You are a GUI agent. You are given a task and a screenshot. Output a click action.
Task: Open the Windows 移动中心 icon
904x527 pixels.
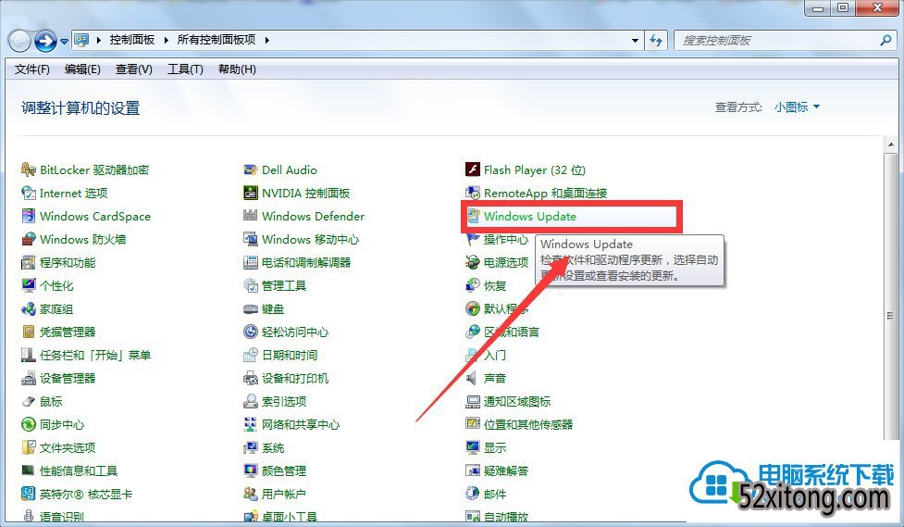(x=250, y=239)
